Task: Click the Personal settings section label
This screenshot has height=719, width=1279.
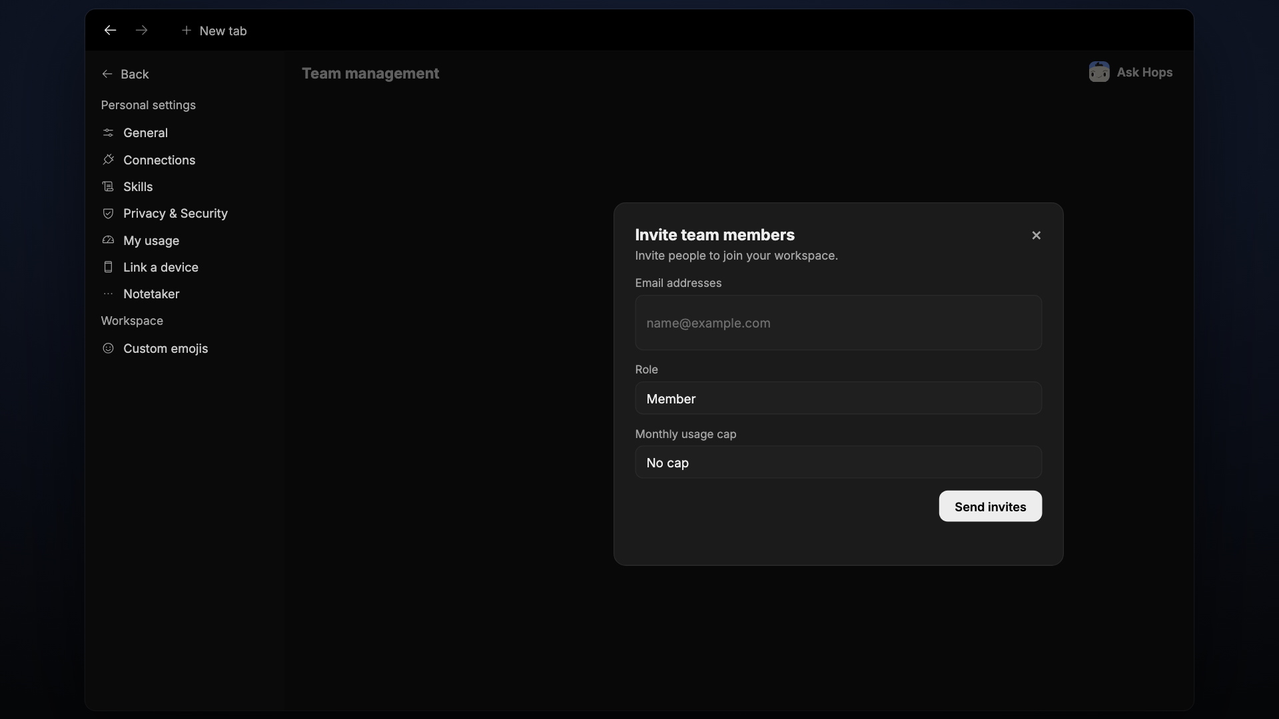Action: [148, 105]
